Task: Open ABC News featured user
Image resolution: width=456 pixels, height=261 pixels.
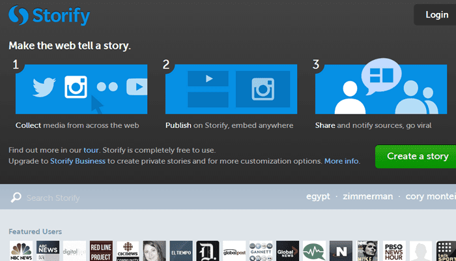Action: (x=48, y=251)
